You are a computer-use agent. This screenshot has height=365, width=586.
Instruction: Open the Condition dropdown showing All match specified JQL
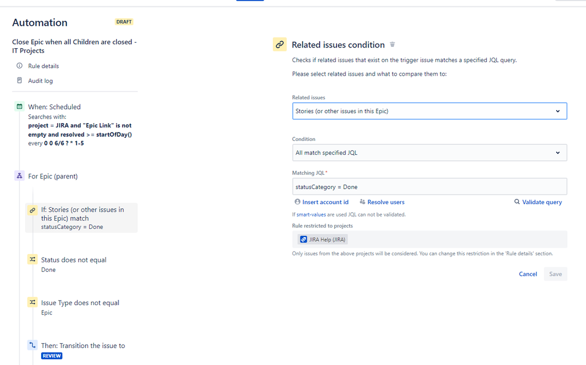(x=429, y=153)
